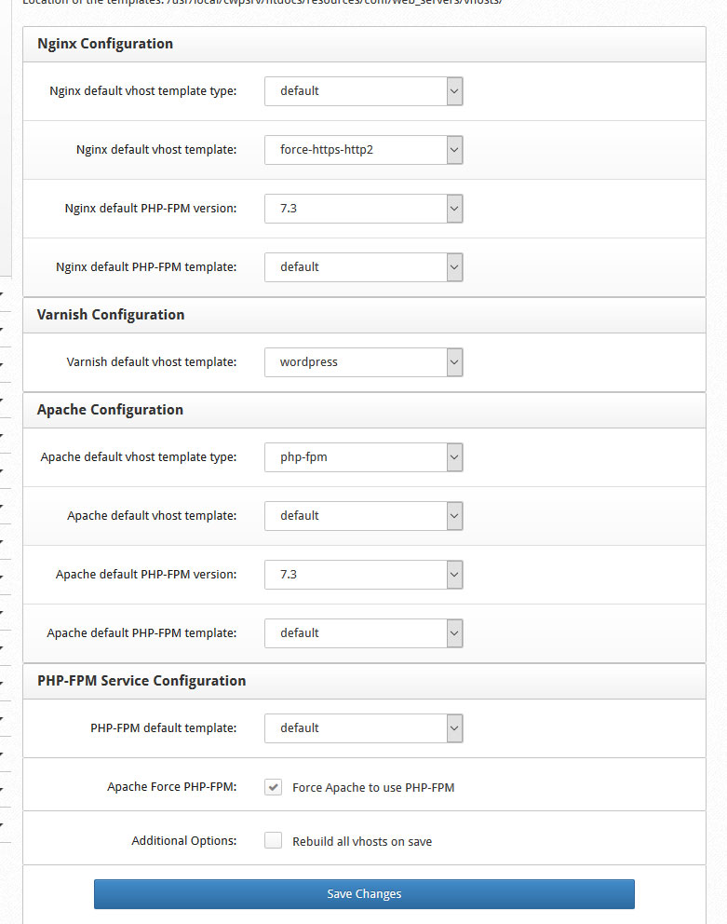Click the "Varnish default vhost template:" field label
Image resolution: width=727 pixels, height=924 pixels.
pyautogui.click(x=152, y=362)
